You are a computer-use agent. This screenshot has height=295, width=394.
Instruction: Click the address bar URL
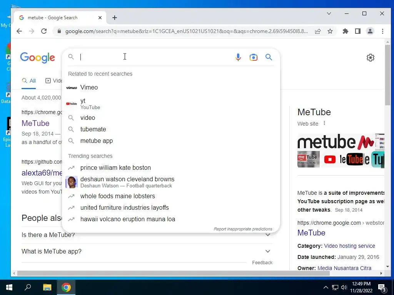tap(186, 31)
